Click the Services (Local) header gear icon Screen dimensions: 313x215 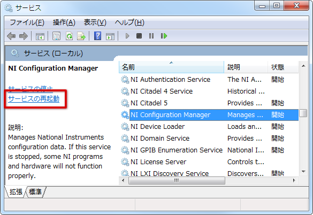coord(15,53)
